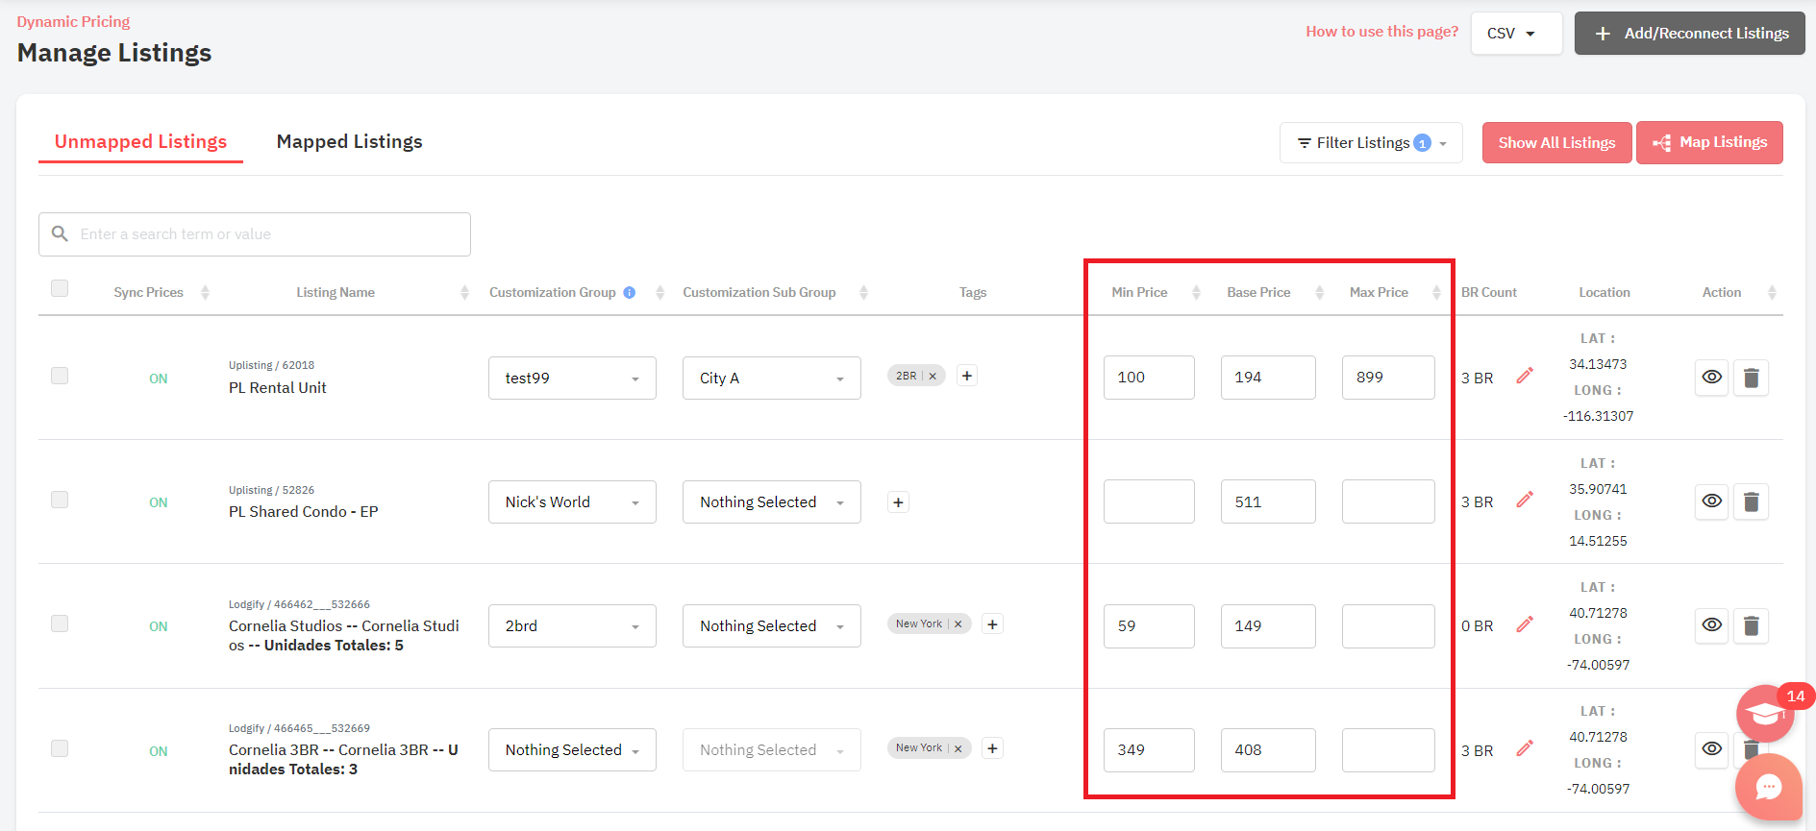Select the Cornelia Studios row checkbox
The width and height of the screenshot is (1816, 831).
[x=60, y=623]
